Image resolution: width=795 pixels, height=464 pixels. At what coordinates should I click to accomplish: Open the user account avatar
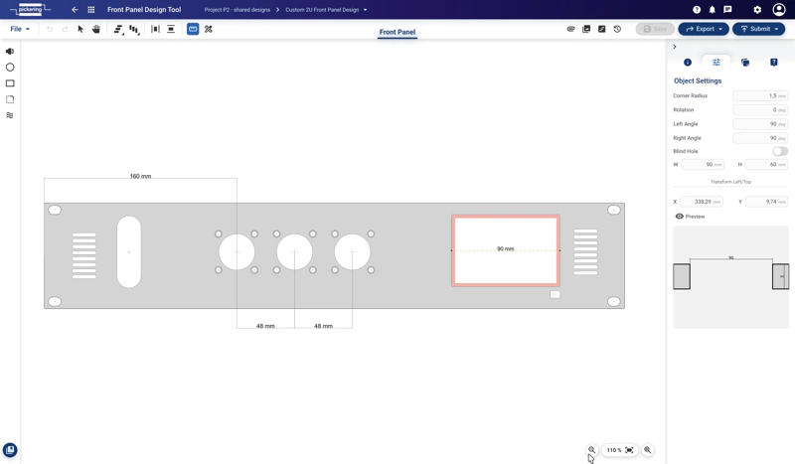(779, 10)
